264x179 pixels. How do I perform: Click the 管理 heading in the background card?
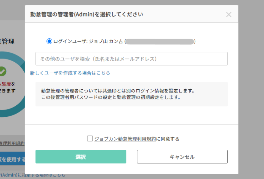pyautogui.click(x=8, y=42)
